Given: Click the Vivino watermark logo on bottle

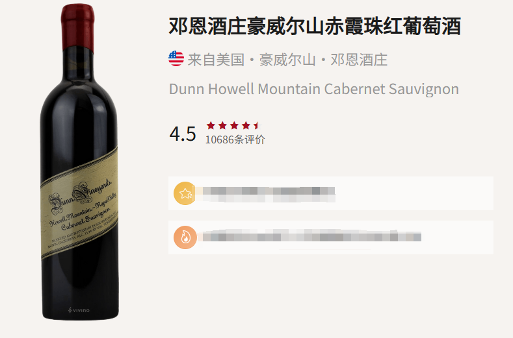Looking at the screenshot, I should pos(79,310).
